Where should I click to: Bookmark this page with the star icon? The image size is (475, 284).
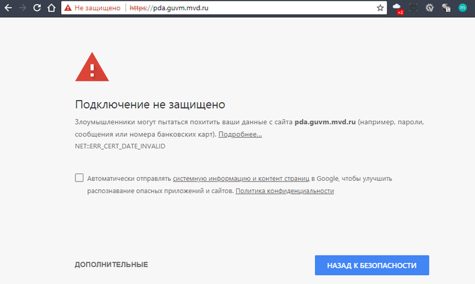380,8
